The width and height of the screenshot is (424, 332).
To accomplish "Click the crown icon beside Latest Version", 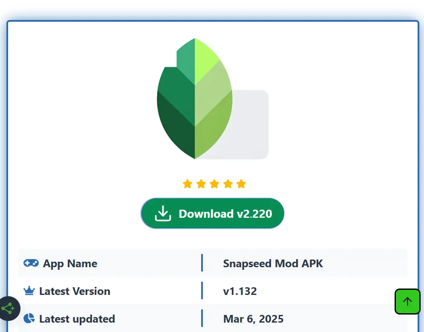I will [29, 291].
